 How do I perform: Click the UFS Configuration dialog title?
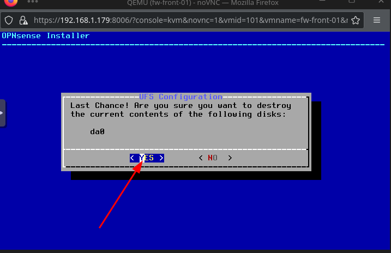(x=181, y=97)
